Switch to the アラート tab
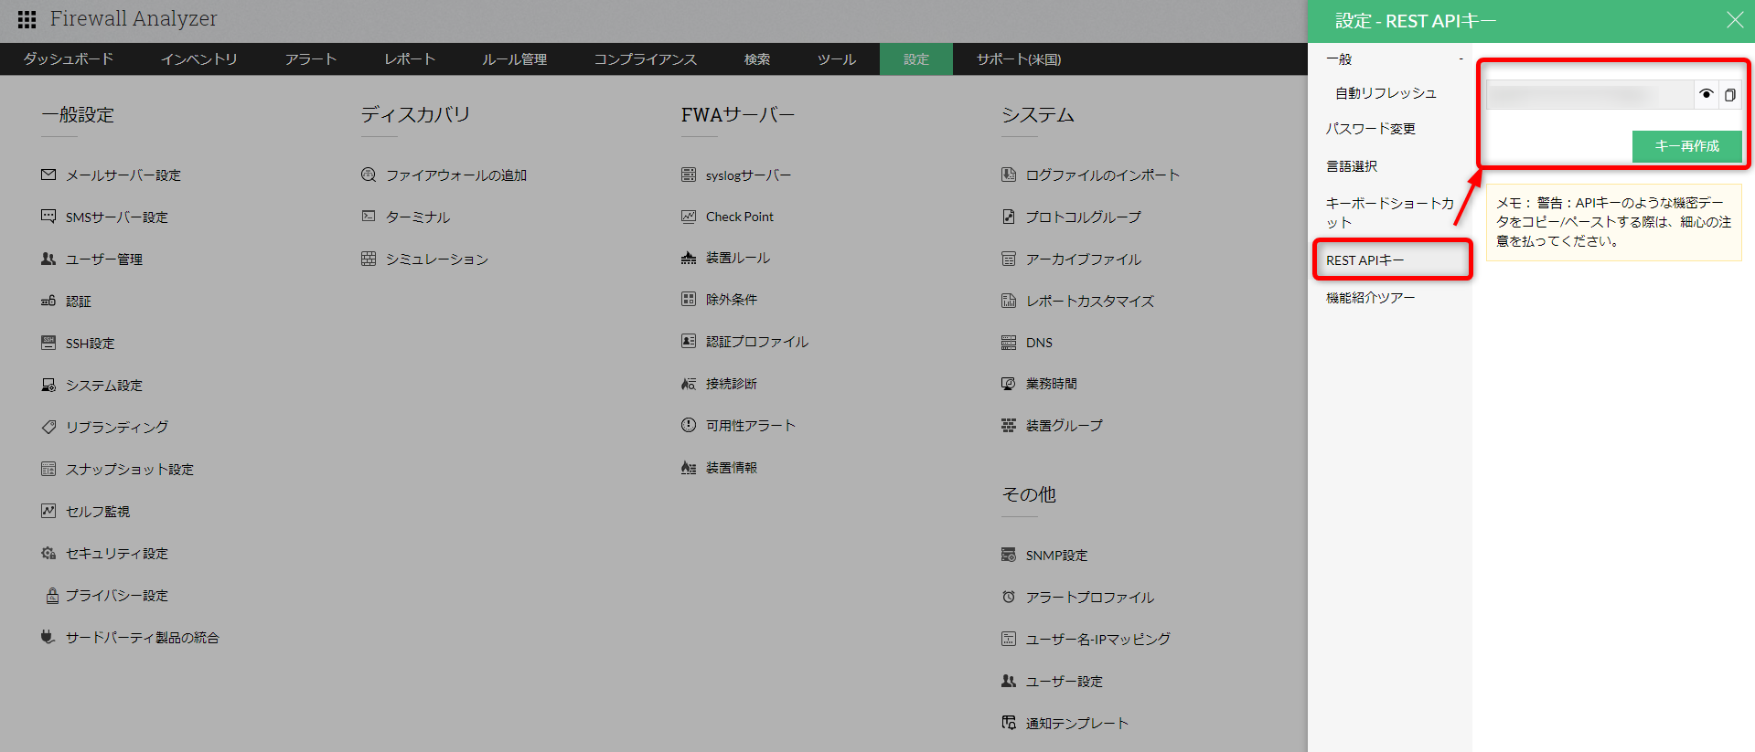 [x=311, y=59]
